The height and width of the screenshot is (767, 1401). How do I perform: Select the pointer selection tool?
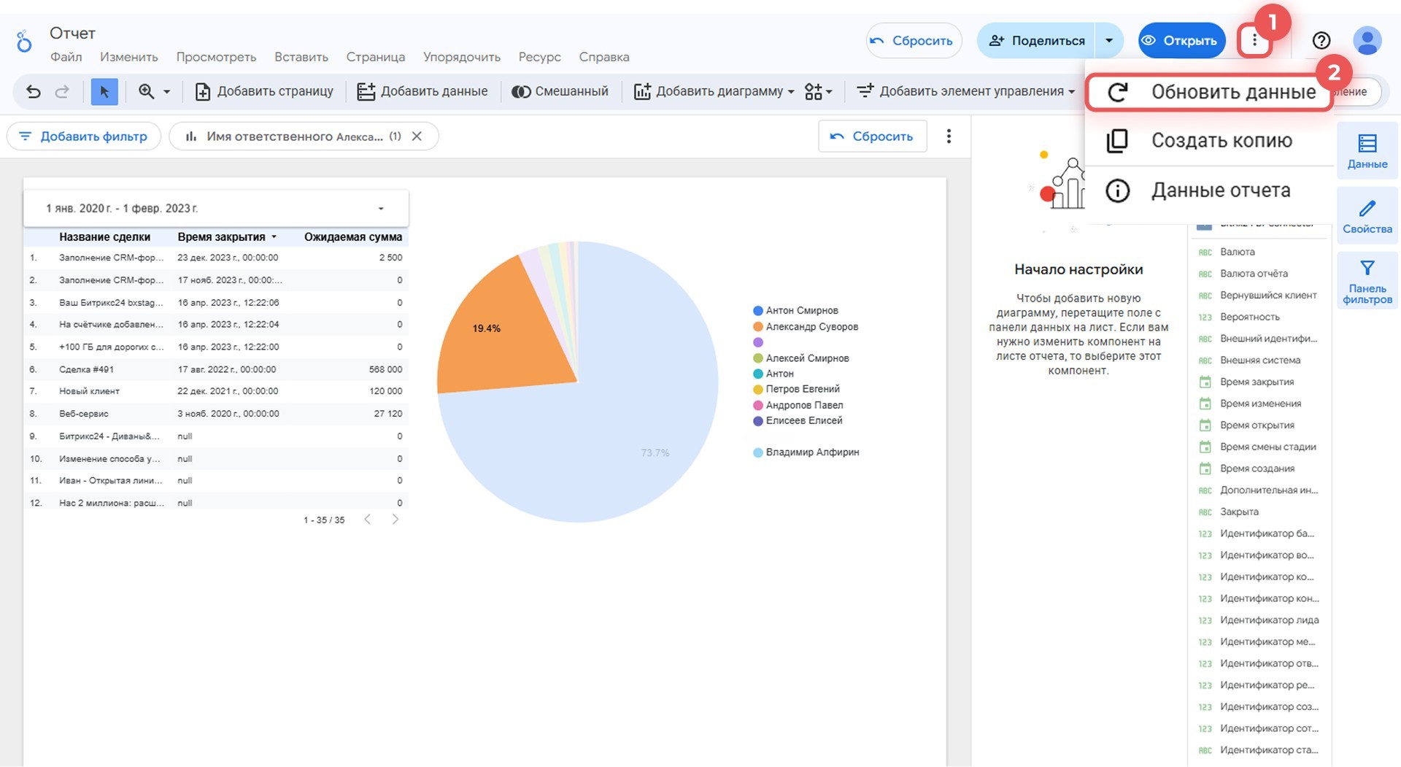click(104, 91)
